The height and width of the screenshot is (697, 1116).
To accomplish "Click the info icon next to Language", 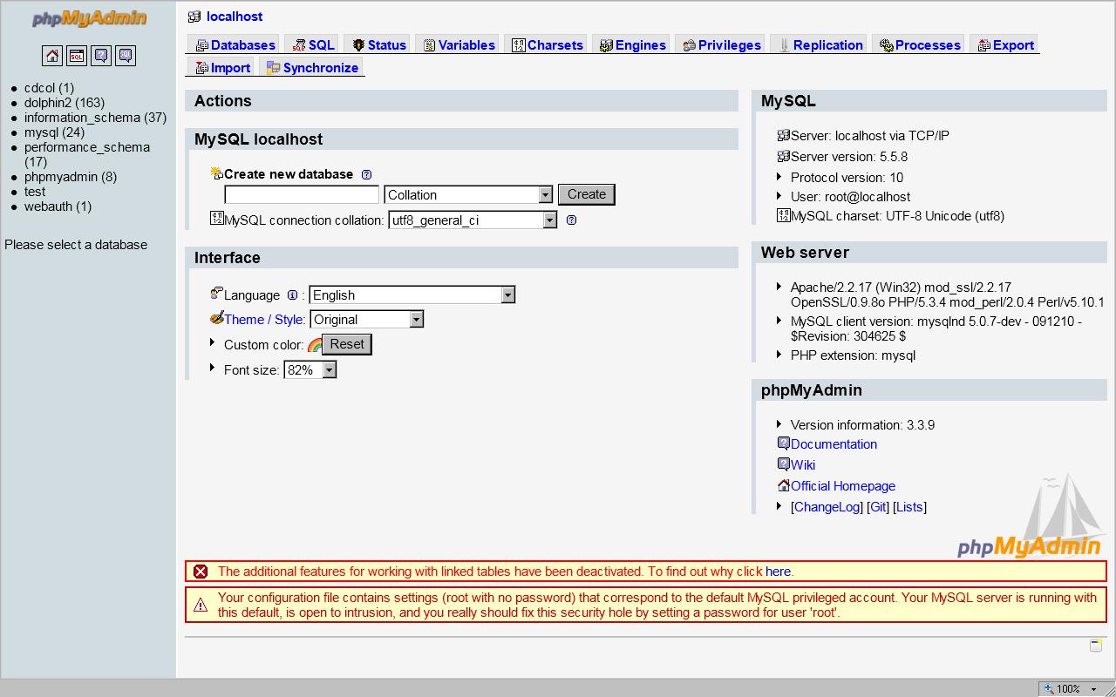I will point(292,295).
